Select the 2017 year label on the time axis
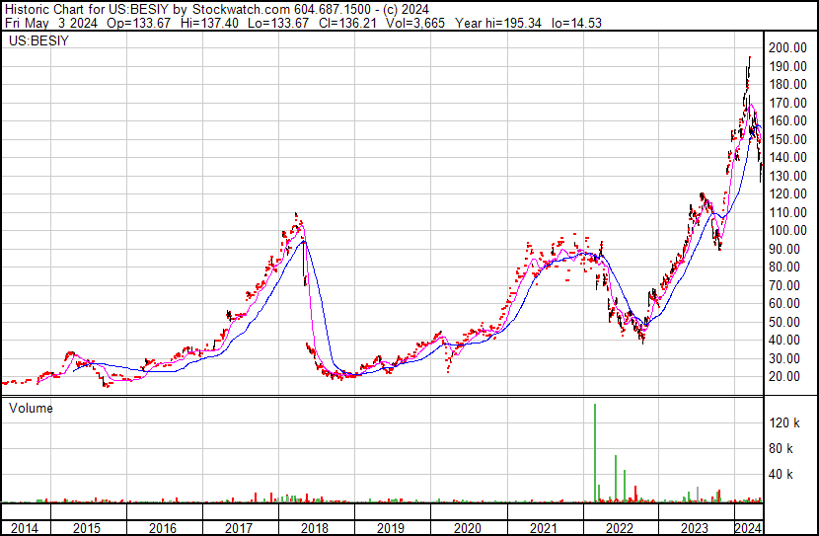The image size is (819, 536). [239, 528]
